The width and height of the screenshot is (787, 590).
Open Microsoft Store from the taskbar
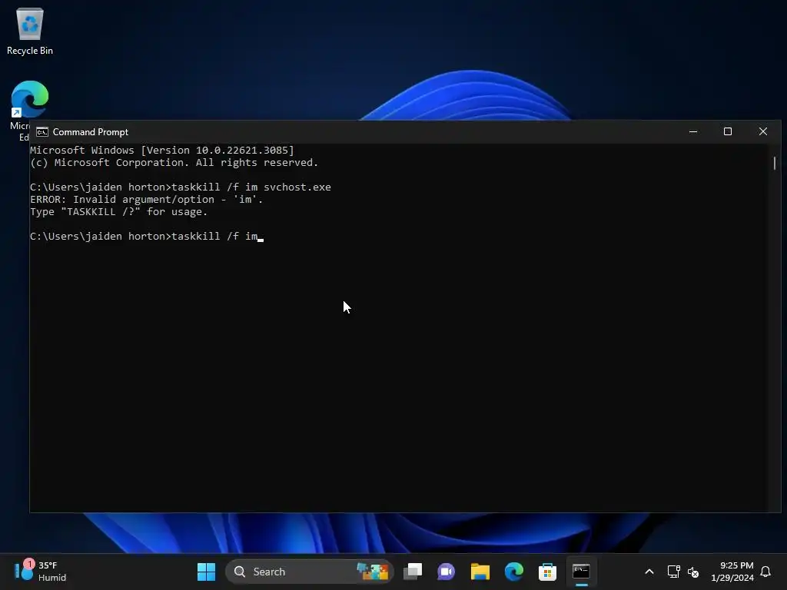pos(547,572)
